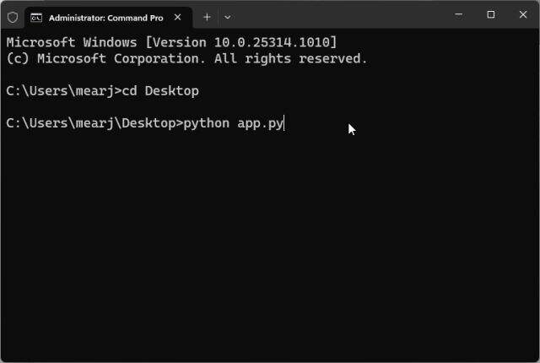Image resolution: width=540 pixels, height=363 pixels.
Task: Click the Microsoft Corporation copyright line
Action: (x=186, y=58)
